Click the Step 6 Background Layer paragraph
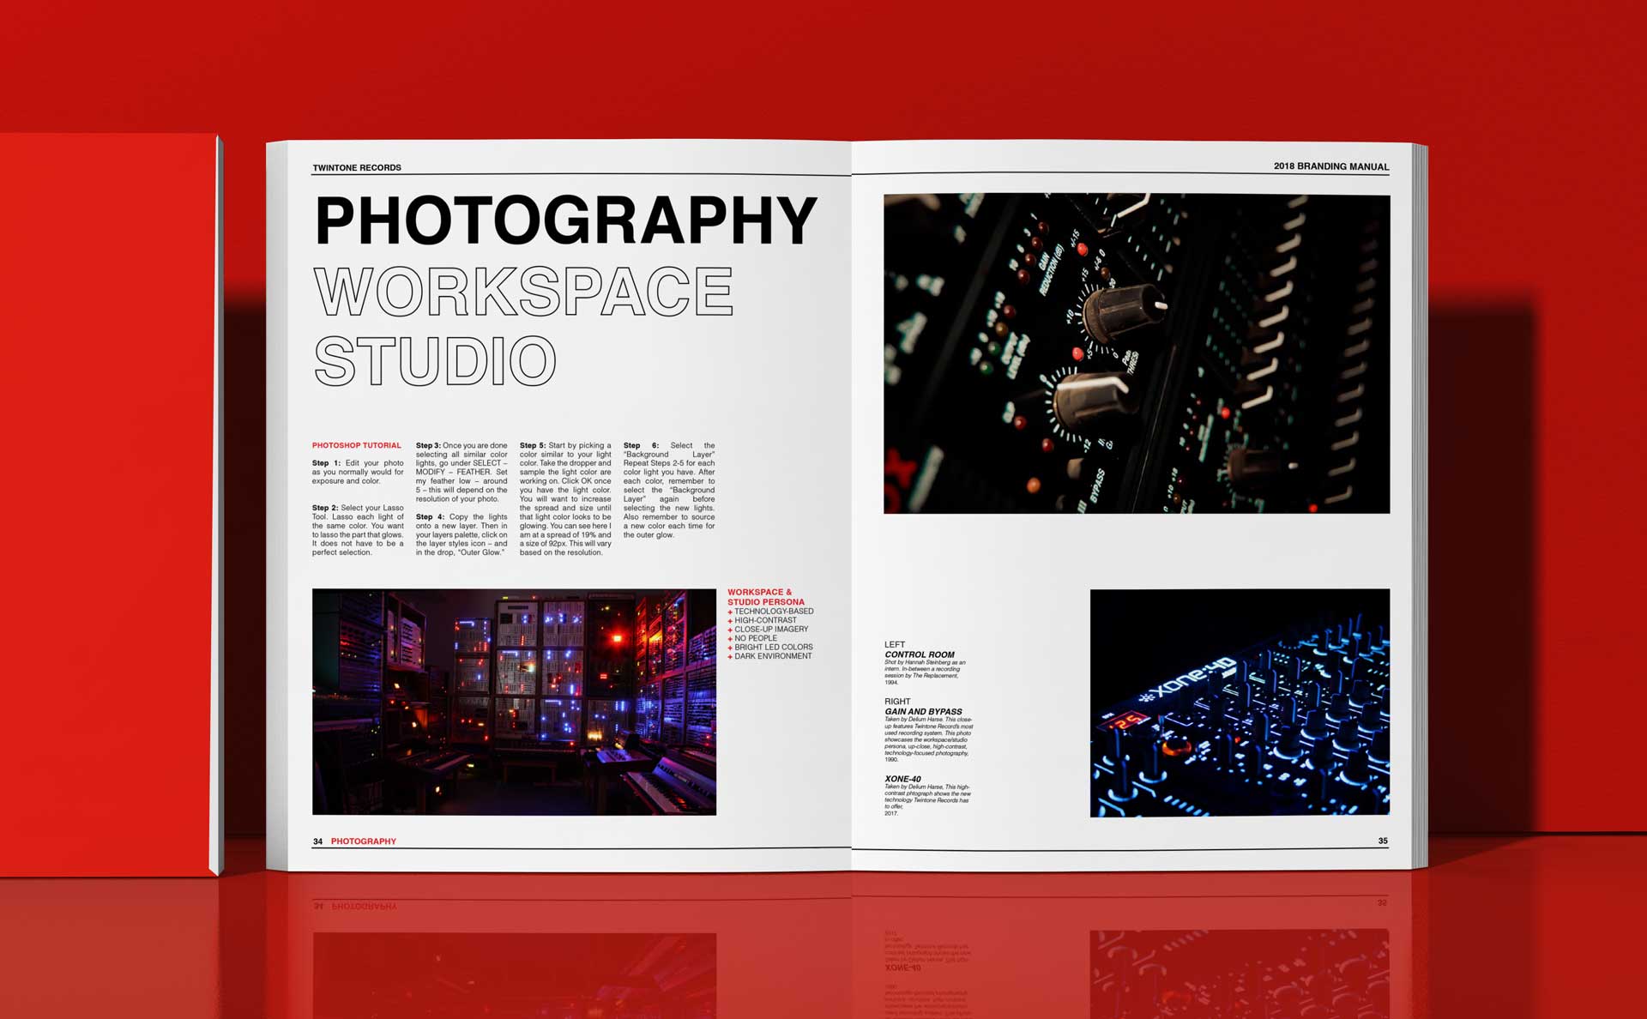 [x=669, y=490]
